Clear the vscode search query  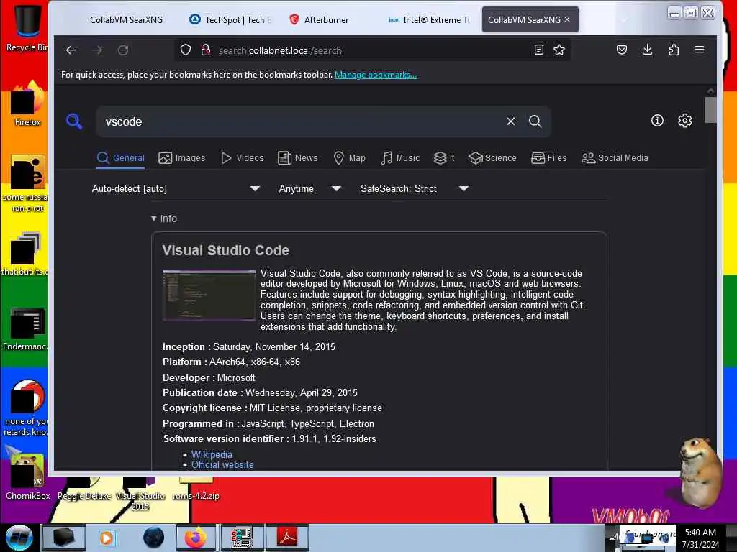click(511, 121)
